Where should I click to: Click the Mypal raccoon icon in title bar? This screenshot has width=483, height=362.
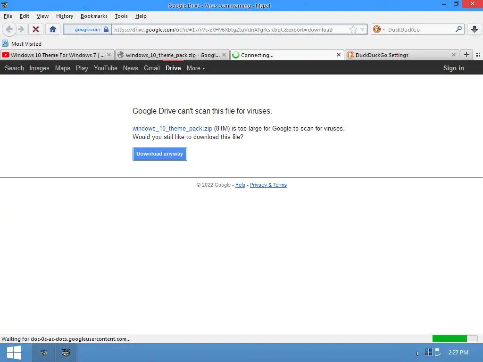click(x=4, y=5)
